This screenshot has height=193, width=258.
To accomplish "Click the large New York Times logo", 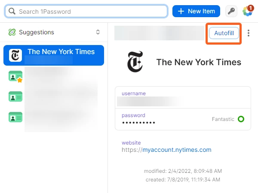I will point(135,62).
